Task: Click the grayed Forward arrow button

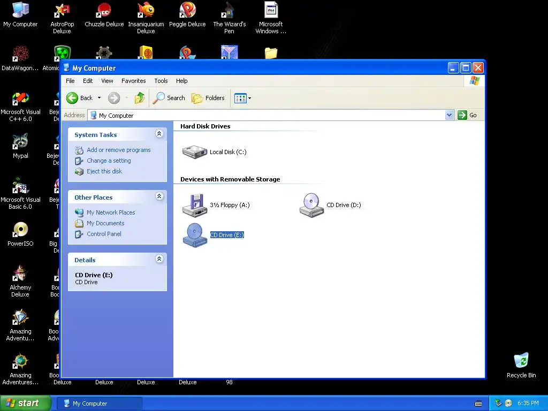Action: pyautogui.click(x=114, y=98)
